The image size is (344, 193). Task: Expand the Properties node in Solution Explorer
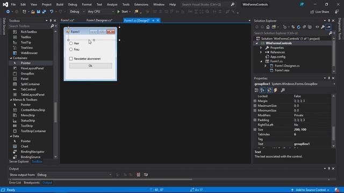(x=261, y=48)
